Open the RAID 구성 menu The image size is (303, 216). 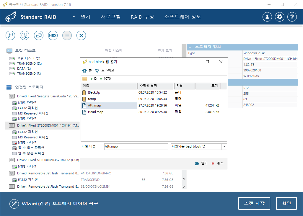[142, 17]
